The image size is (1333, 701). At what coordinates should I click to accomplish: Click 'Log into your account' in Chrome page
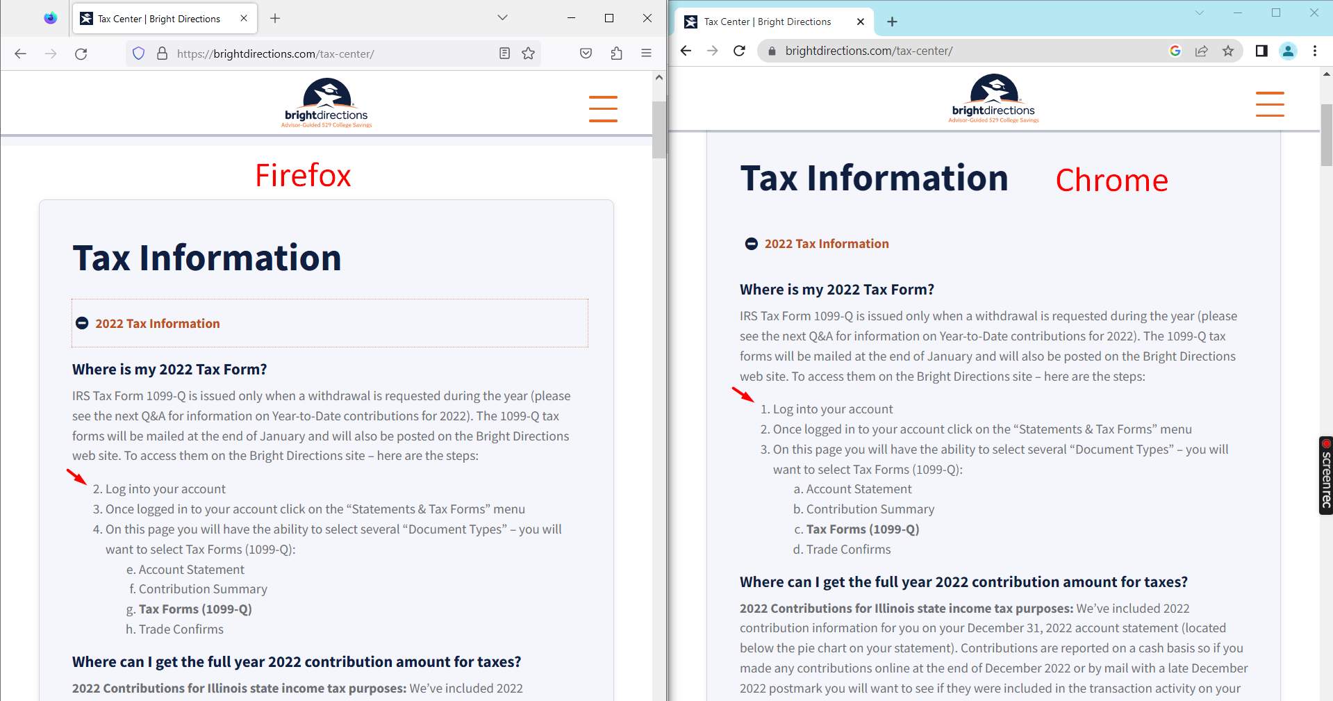(833, 409)
